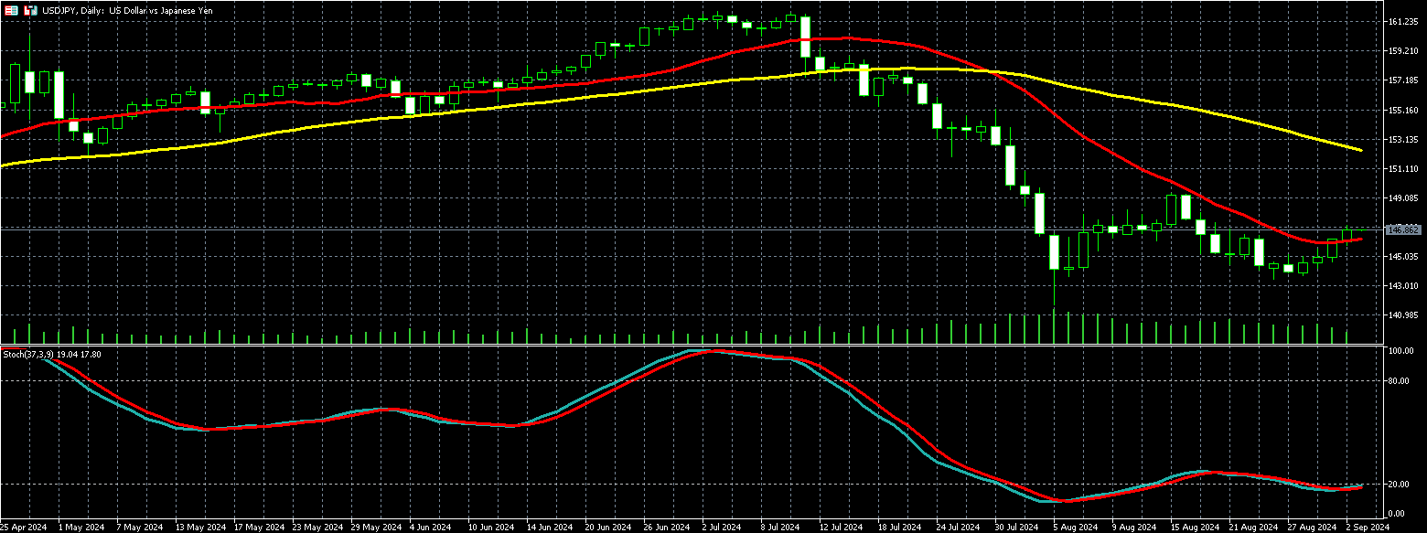Click the 80.00 stochastic level label

[x=1398, y=380]
